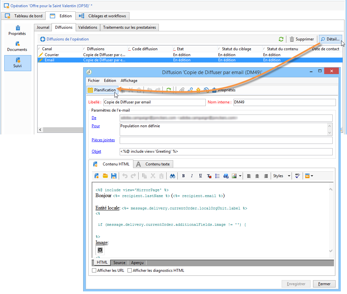Click the spell check ABC icon
The width and height of the screenshot is (347, 294).
297,176
